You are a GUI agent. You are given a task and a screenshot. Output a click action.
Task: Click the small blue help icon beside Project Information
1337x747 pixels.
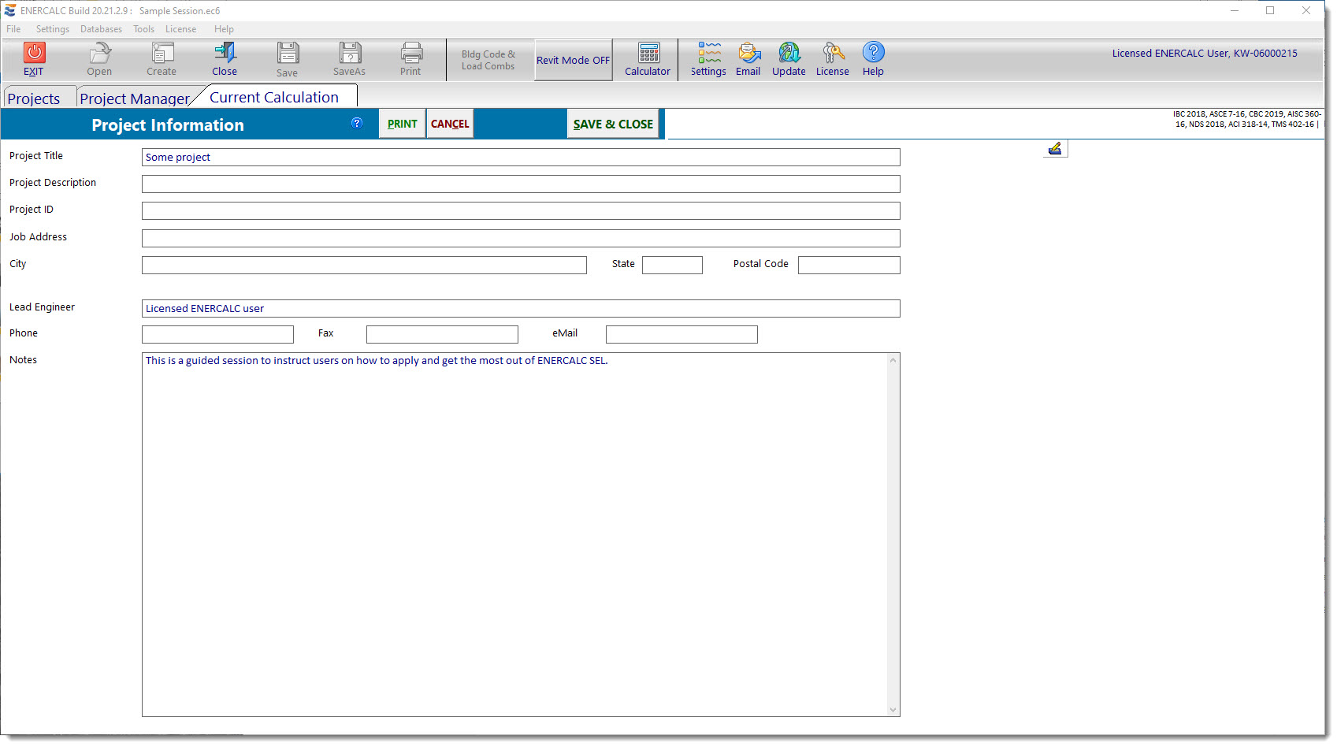(357, 123)
